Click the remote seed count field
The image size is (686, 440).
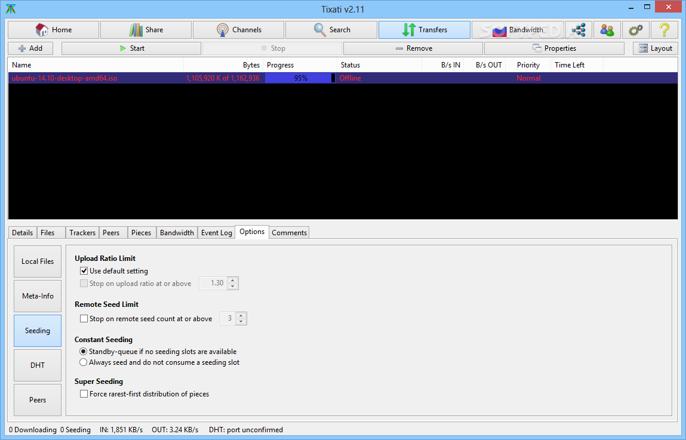pyautogui.click(x=227, y=318)
